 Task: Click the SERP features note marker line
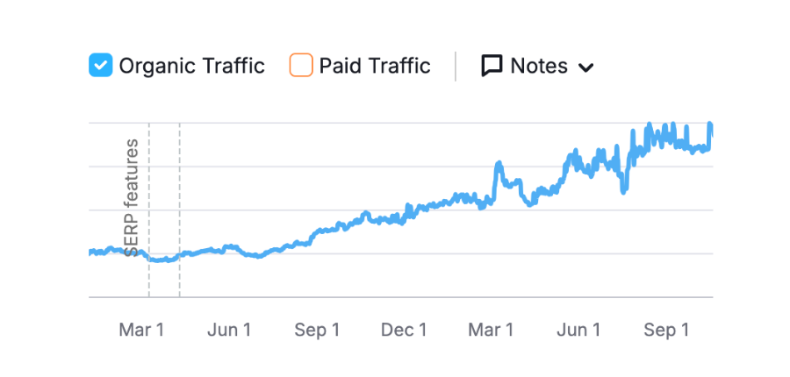click(x=149, y=210)
